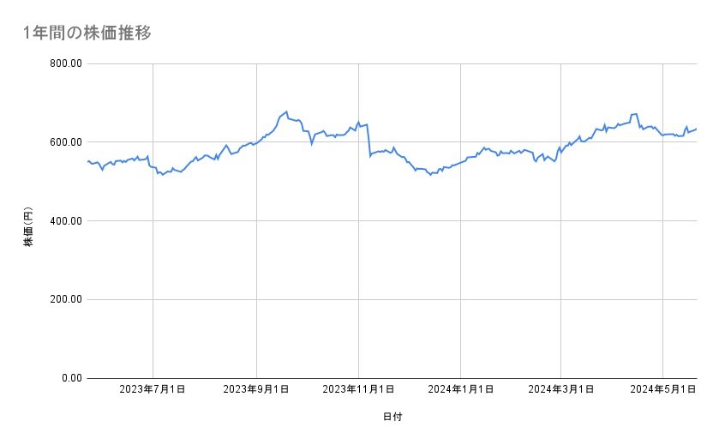Click the right end point of the price line
This screenshot has height=445, width=719.
click(x=696, y=129)
